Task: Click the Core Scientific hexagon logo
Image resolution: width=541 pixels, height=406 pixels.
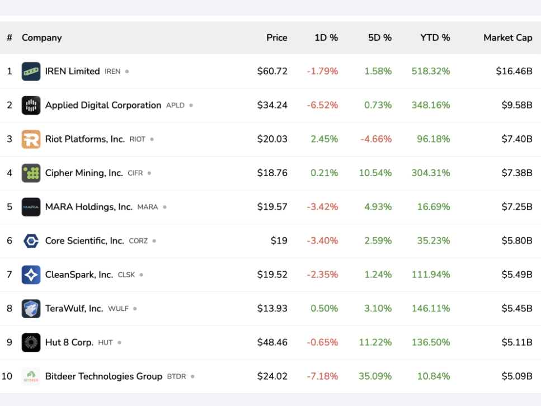Action: click(31, 241)
